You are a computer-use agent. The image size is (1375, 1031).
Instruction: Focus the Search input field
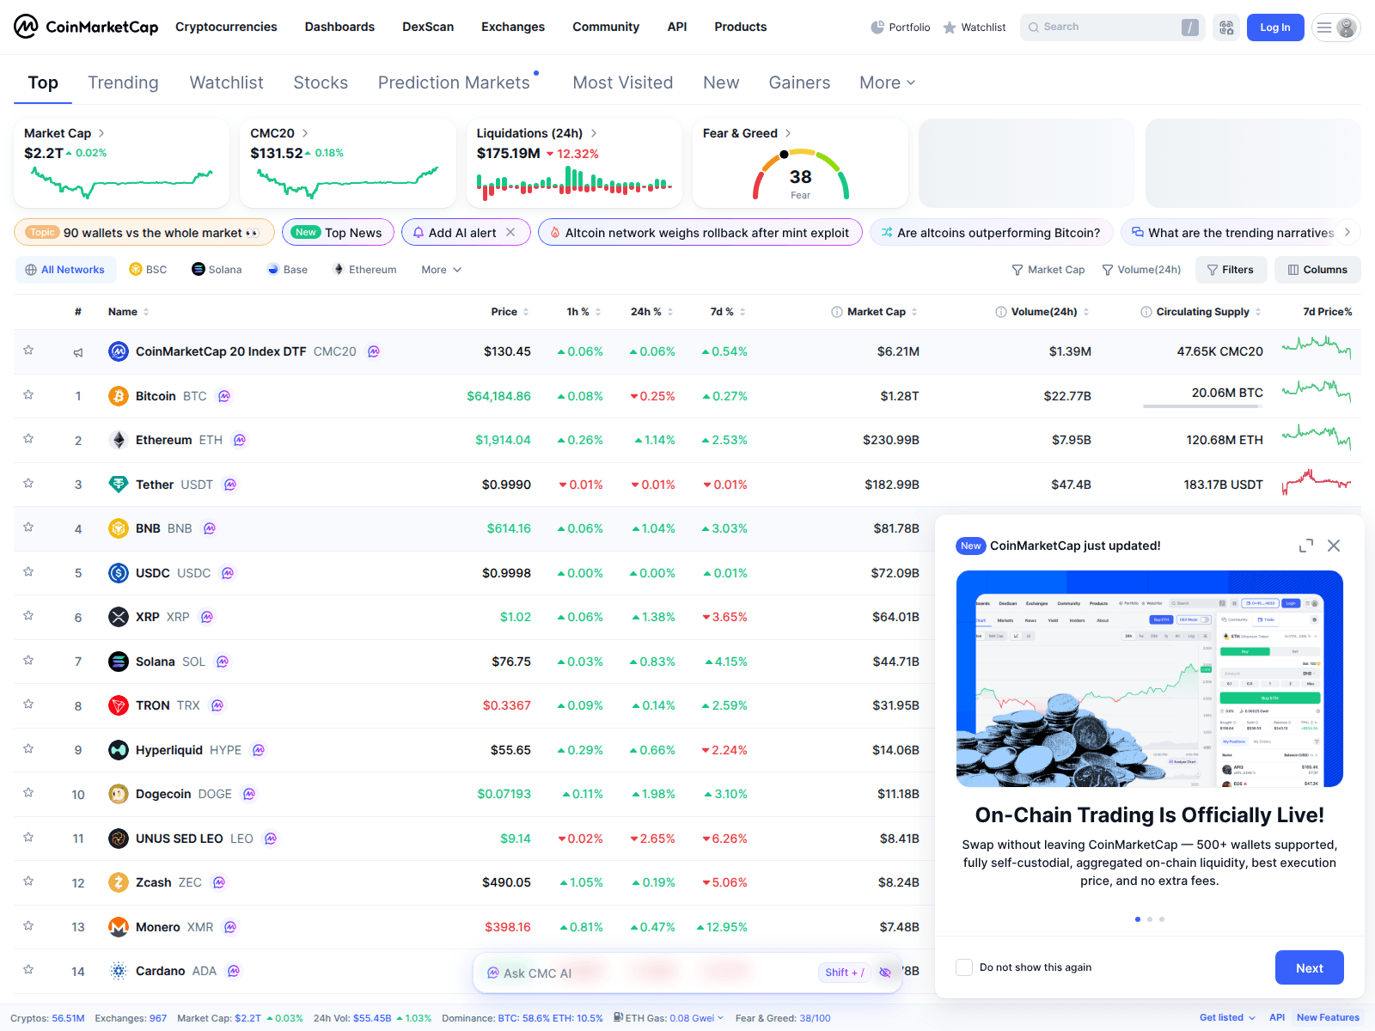[x=1112, y=27]
